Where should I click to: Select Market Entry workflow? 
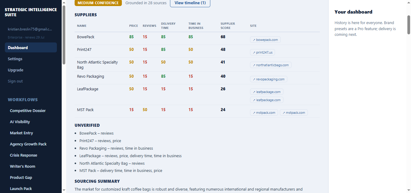click(x=21, y=133)
